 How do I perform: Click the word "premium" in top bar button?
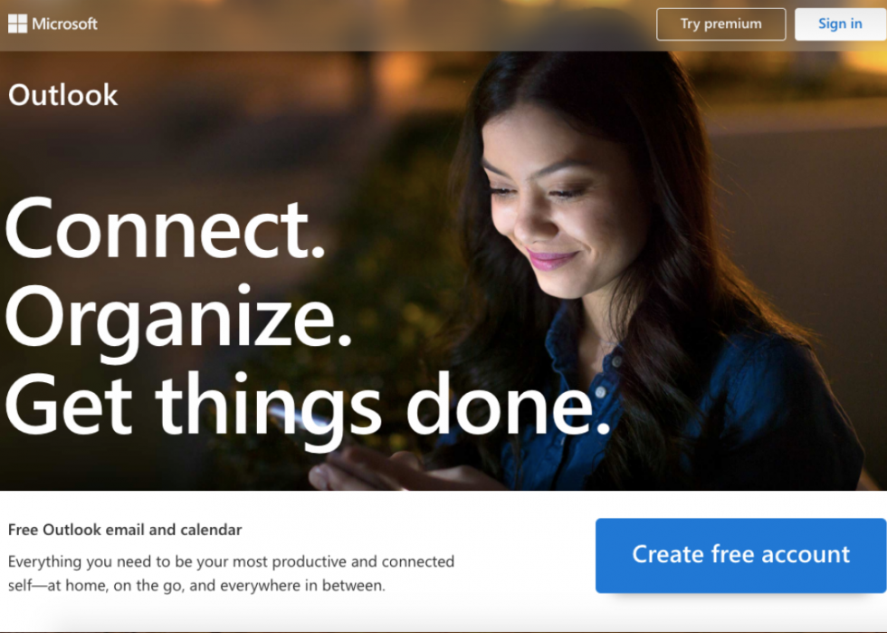pos(733,24)
